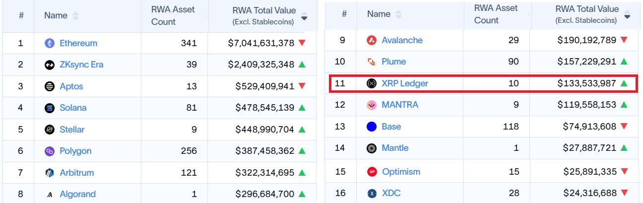Sort right table by RWA Total Value arrow
Viewport: 643px width, 203px height.
[x=627, y=16]
